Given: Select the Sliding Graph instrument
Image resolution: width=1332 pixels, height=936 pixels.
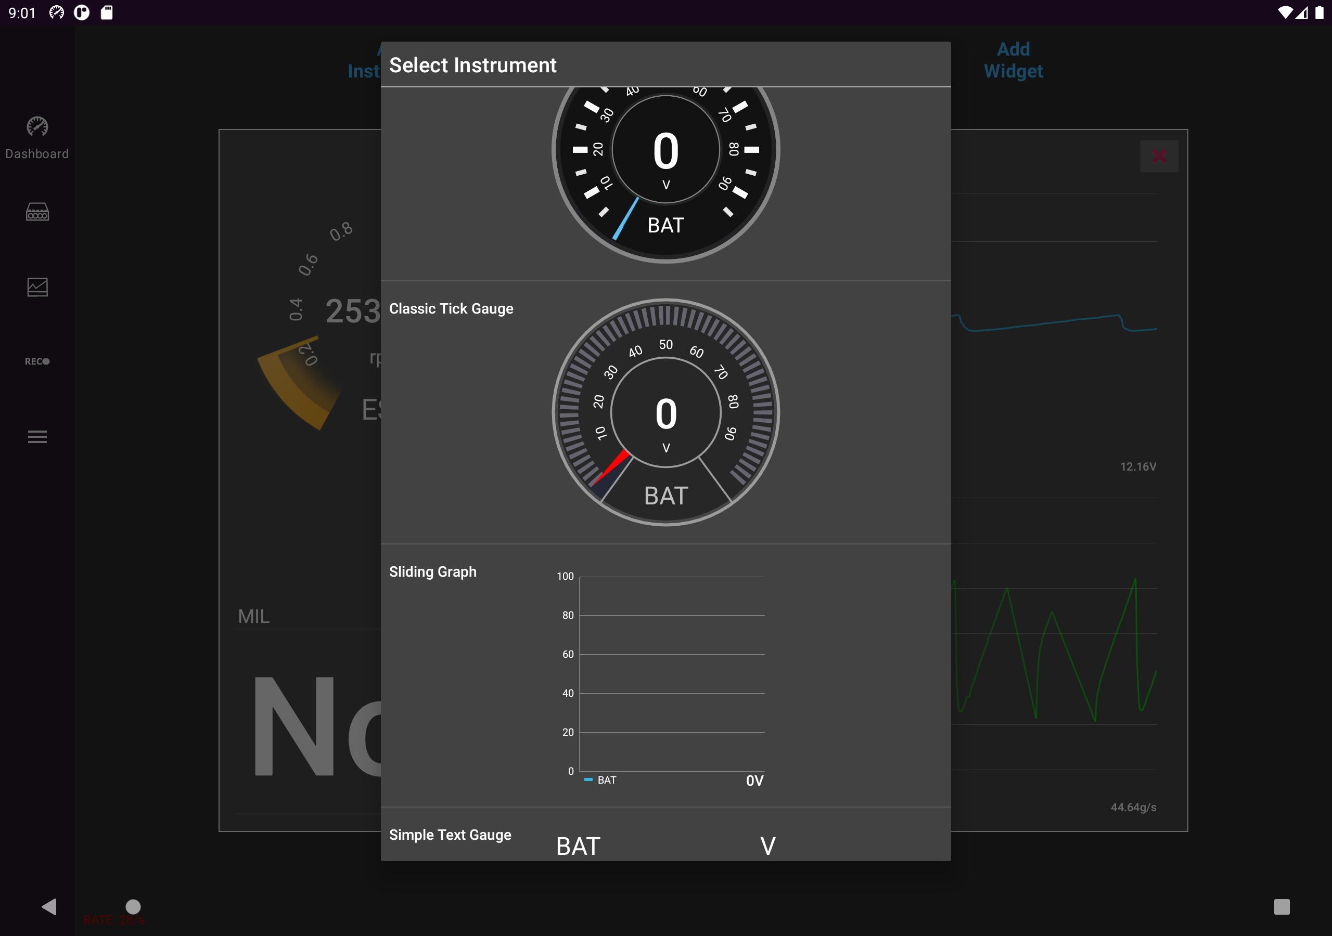Looking at the screenshot, I should (x=665, y=675).
